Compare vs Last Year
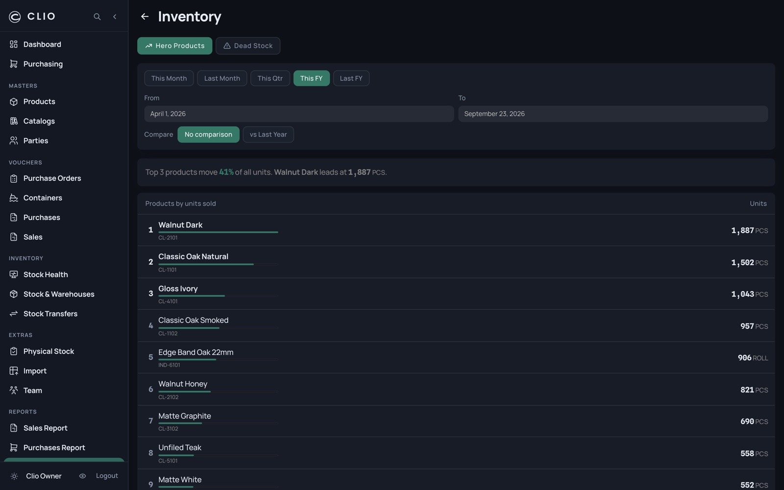The image size is (784, 490). (268, 135)
